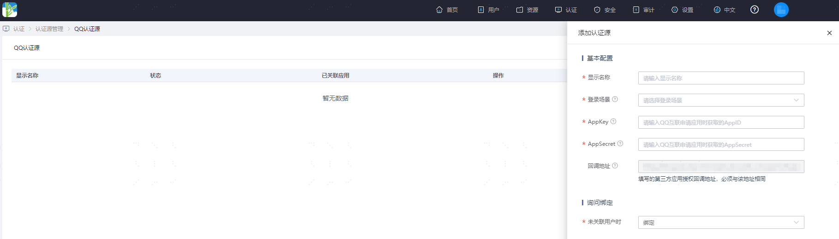Click the AppSecret input field
This screenshot has width=839, height=239.
coord(721,144)
